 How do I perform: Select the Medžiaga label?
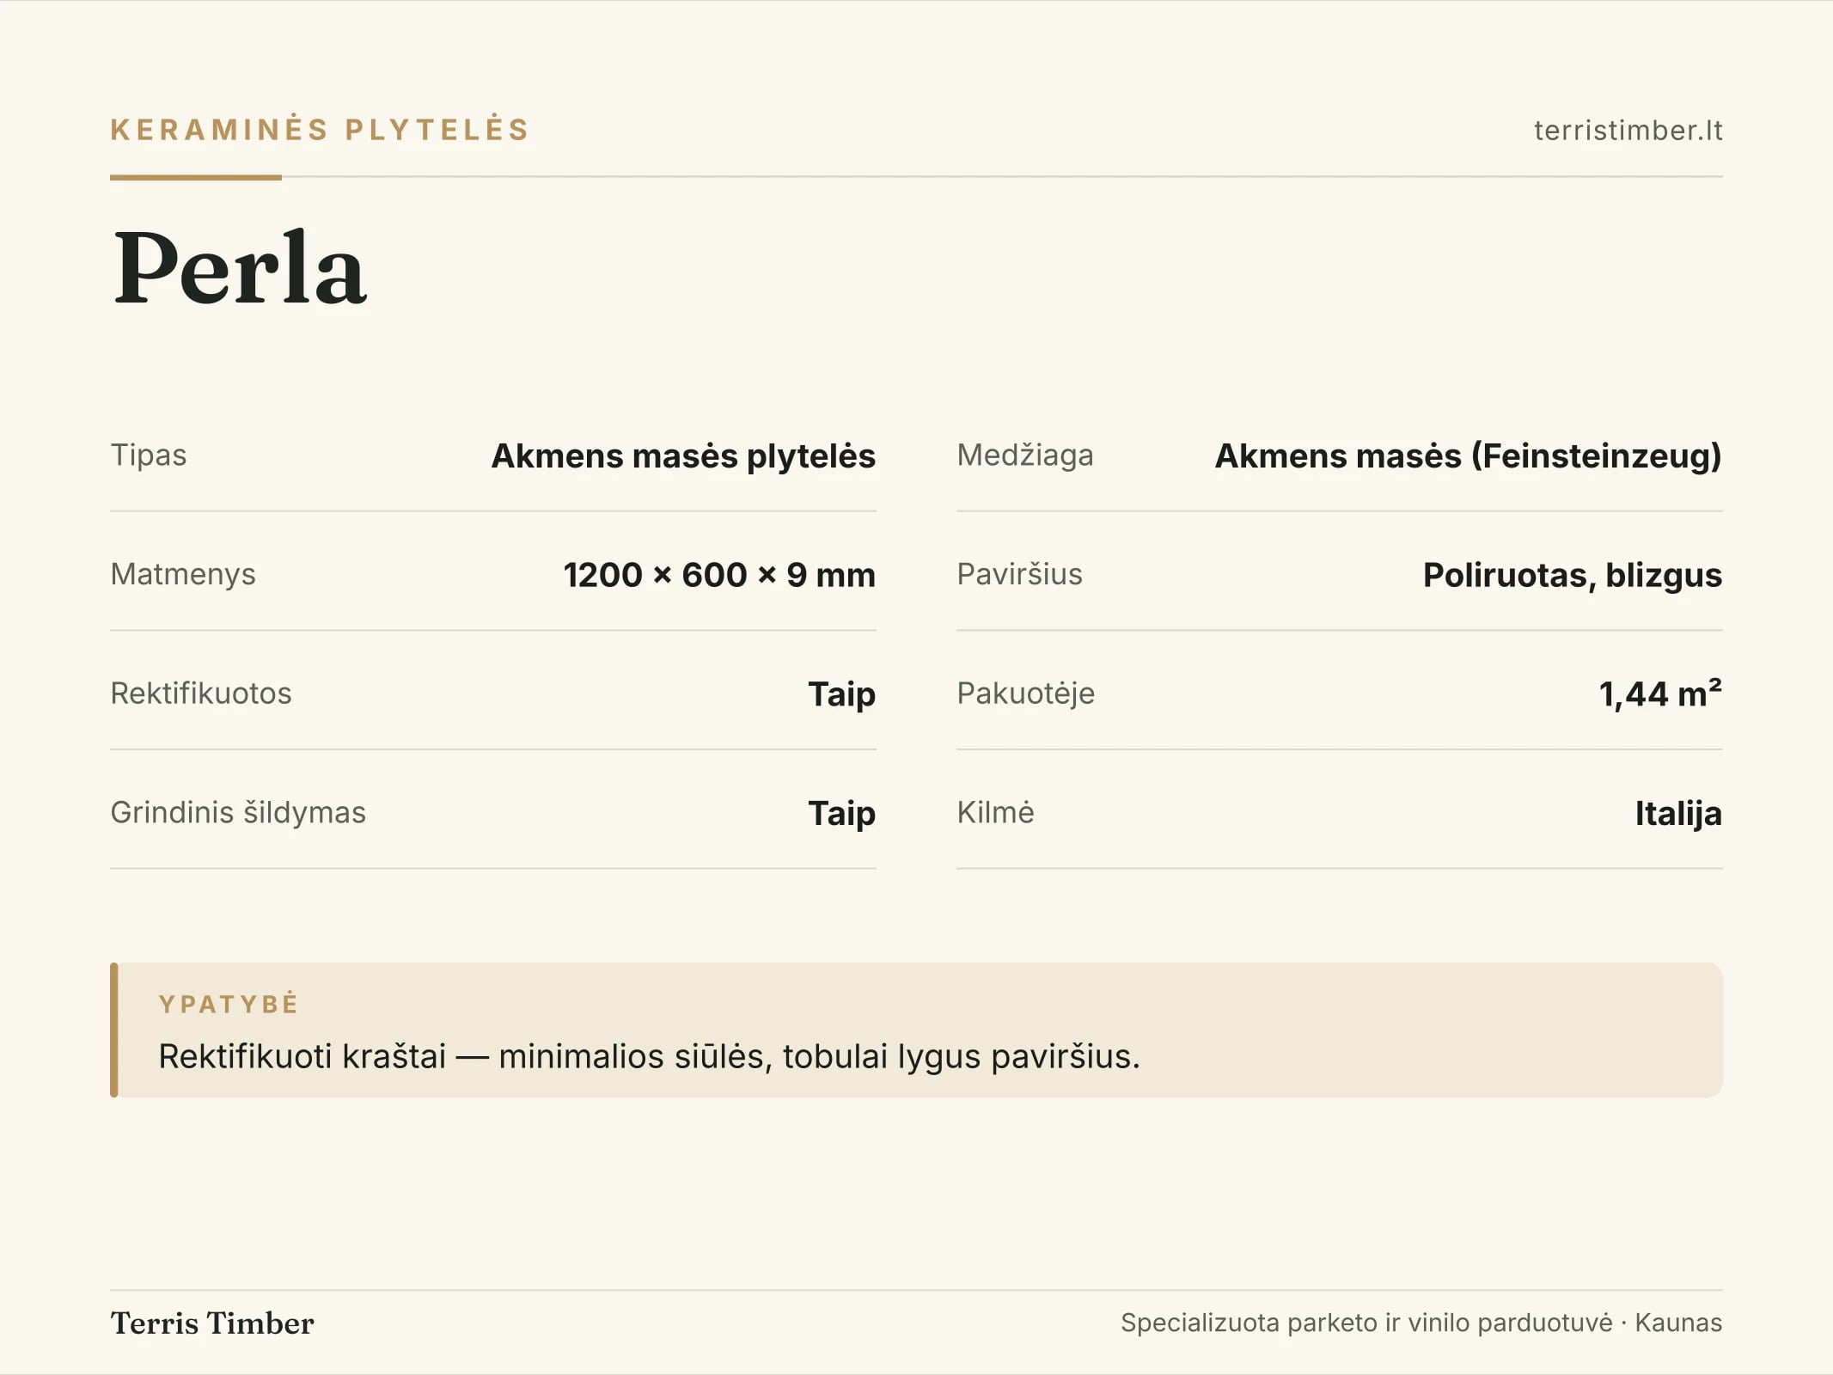point(1025,455)
